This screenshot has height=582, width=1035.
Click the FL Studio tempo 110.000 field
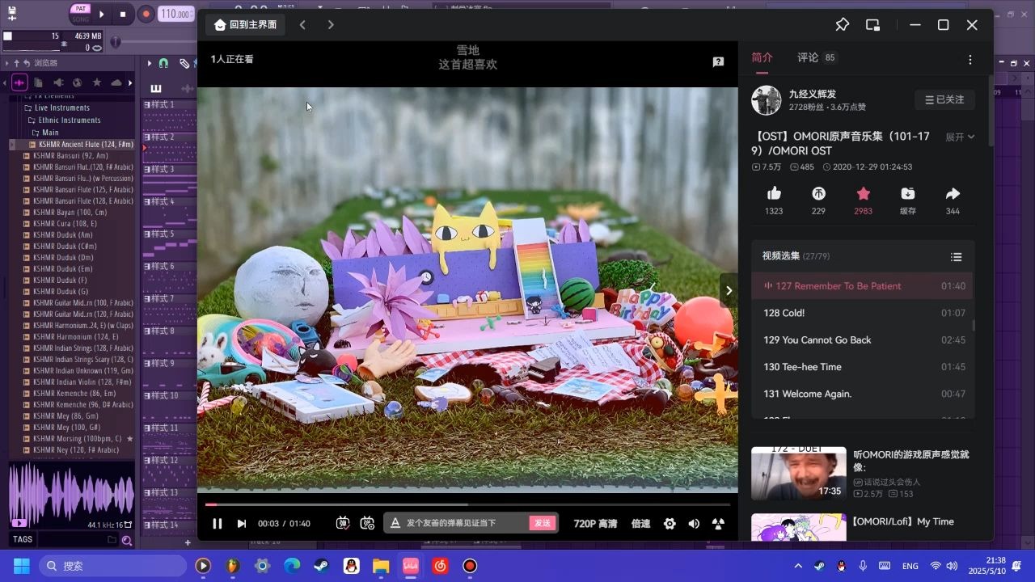coord(175,14)
